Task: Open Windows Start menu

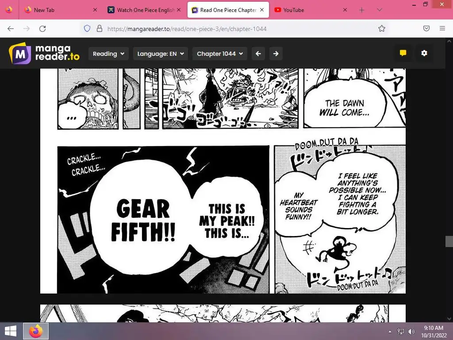Action: 11,331
